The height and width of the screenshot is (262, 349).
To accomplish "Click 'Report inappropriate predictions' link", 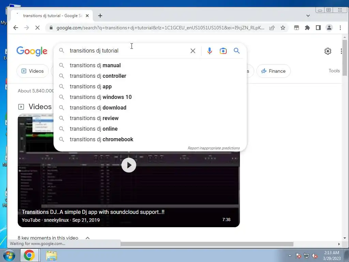I will [214, 148].
